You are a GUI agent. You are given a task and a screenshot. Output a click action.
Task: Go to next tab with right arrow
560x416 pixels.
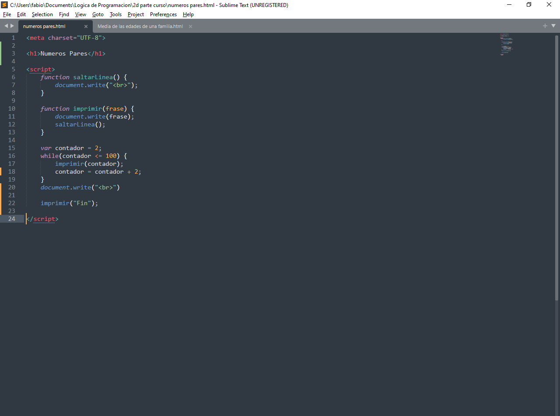pos(12,26)
